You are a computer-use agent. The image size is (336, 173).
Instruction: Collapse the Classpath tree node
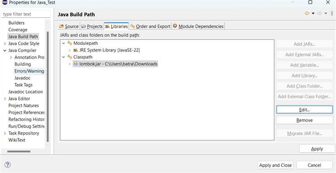click(64, 57)
